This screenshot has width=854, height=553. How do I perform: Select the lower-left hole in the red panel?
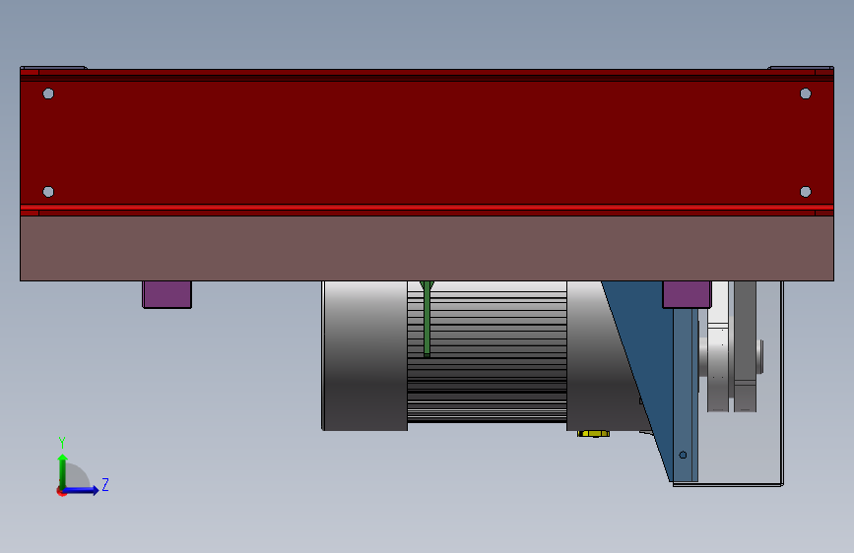(x=48, y=192)
